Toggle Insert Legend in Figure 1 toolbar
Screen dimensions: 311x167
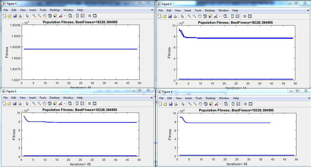tap(82, 16)
